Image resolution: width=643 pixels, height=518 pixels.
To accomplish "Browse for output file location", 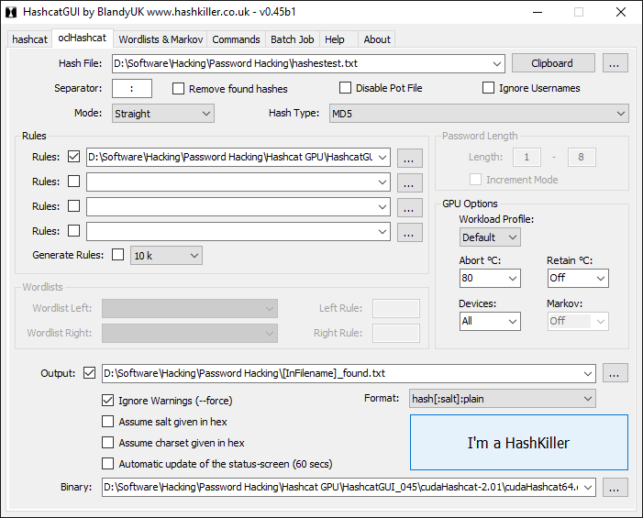I will click(x=615, y=373).
